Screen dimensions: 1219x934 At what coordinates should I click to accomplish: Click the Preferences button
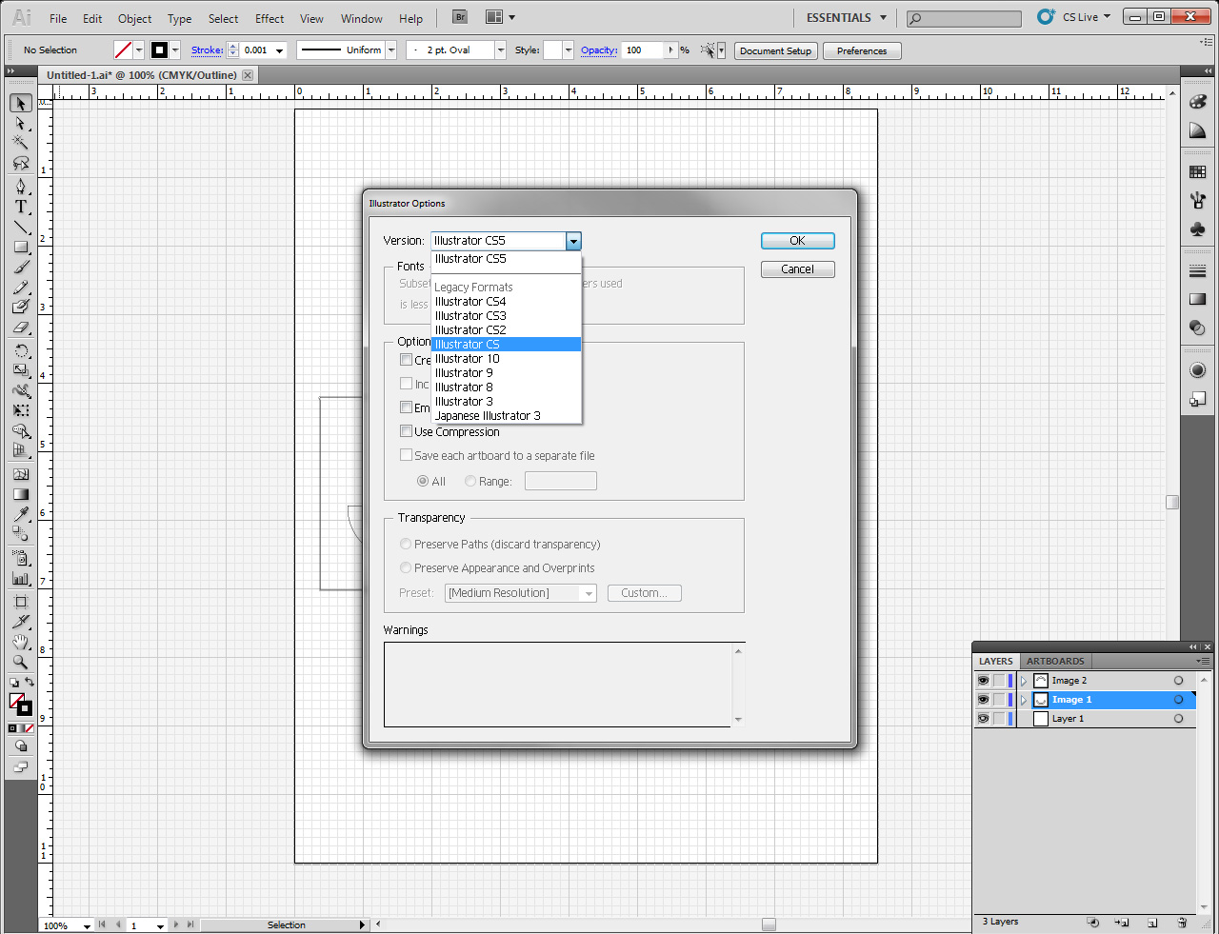point(862,50)
